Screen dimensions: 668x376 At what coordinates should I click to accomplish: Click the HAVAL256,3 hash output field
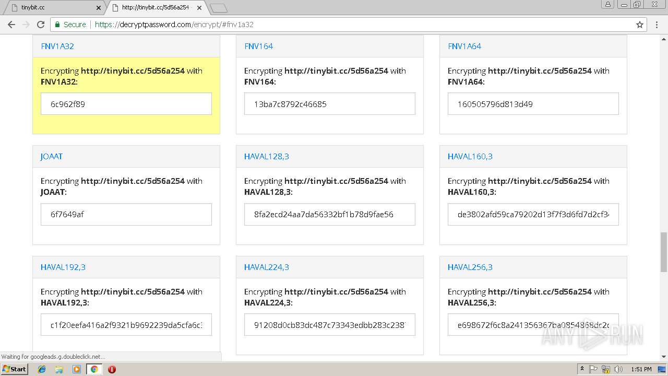[533, 325]
